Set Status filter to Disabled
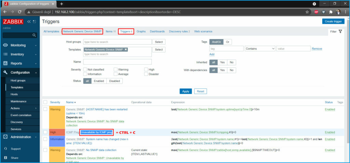 [115, 81]
